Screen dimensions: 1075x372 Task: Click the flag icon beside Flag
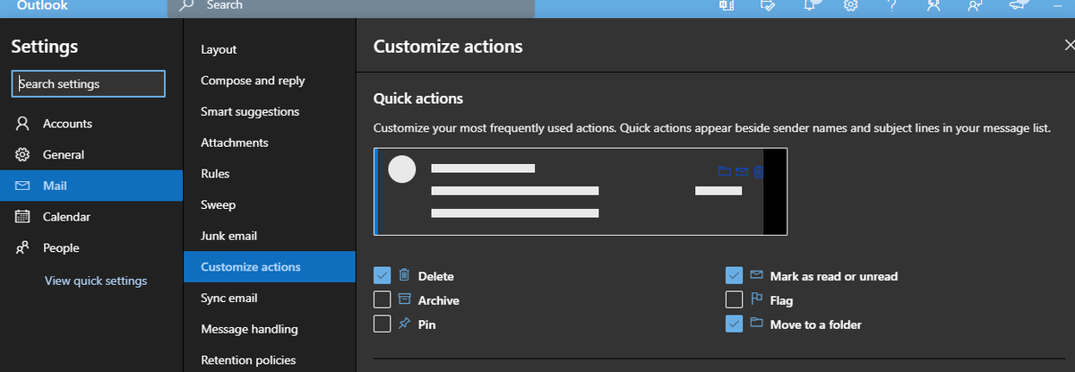pyautogui.click(x=756, y=300)
